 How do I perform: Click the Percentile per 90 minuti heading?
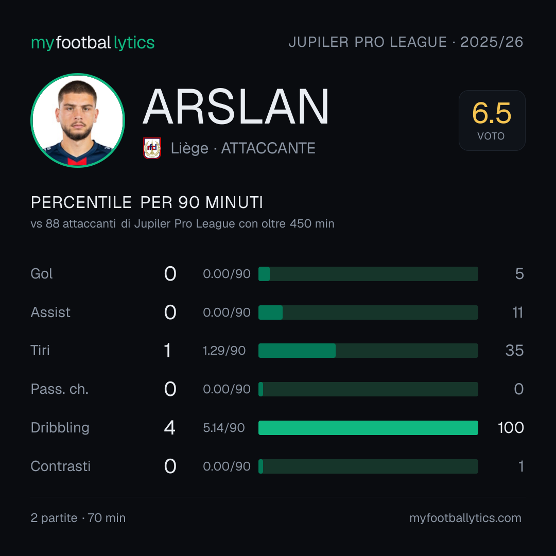pyautogui.click(x=147, y=202)
